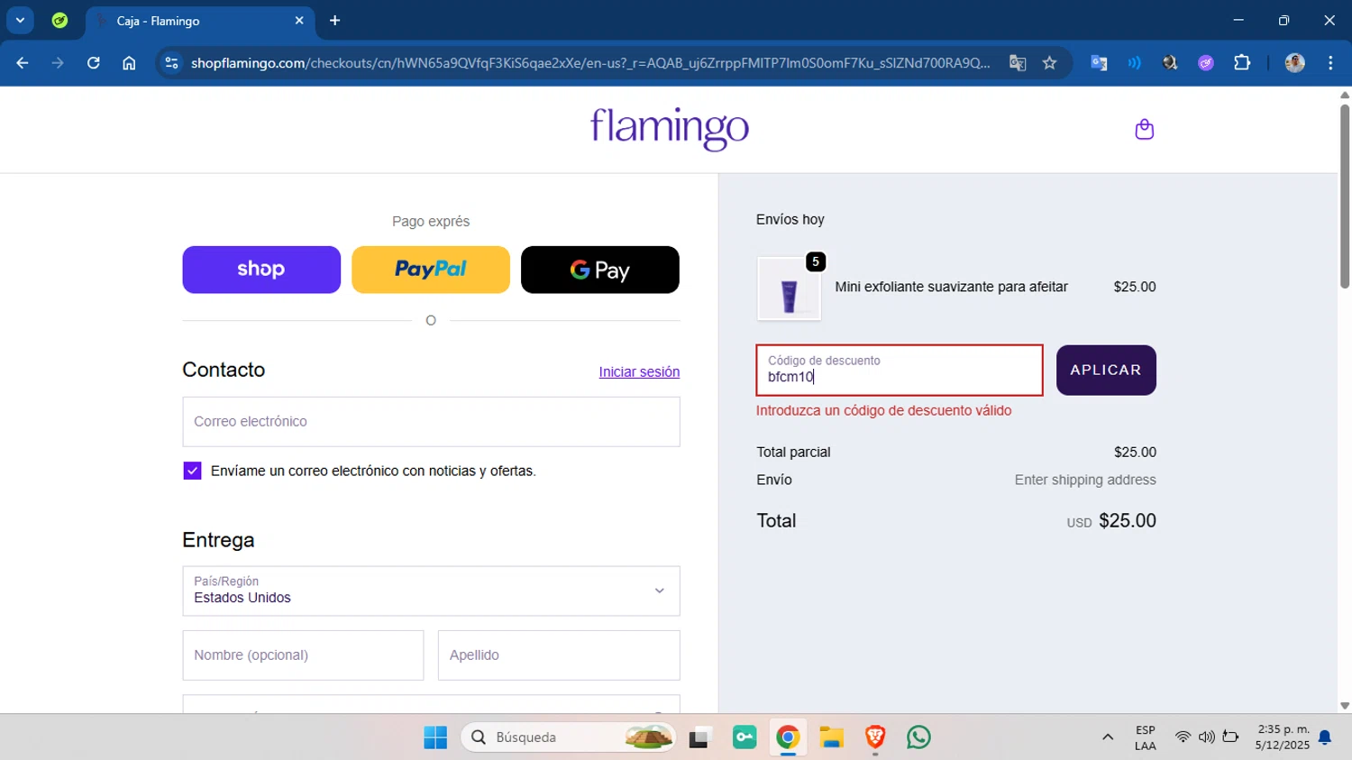Click the Mini exfoliante product thumbnail
This screenshot has width=1352, height=760.
click(789, 288)
